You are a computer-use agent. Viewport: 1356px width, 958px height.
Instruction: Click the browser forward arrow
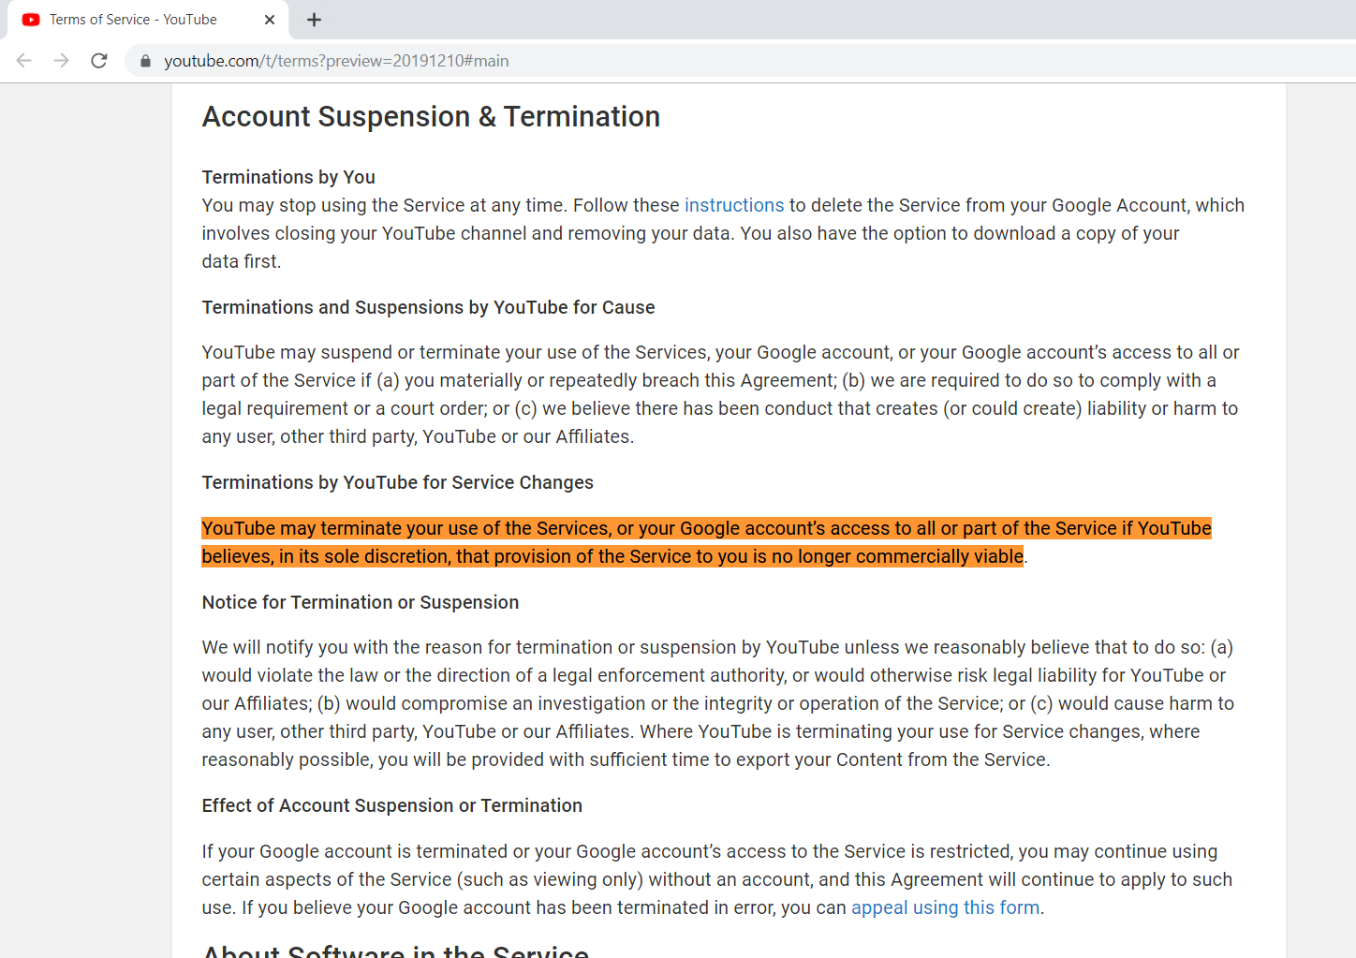coord(62,61)
